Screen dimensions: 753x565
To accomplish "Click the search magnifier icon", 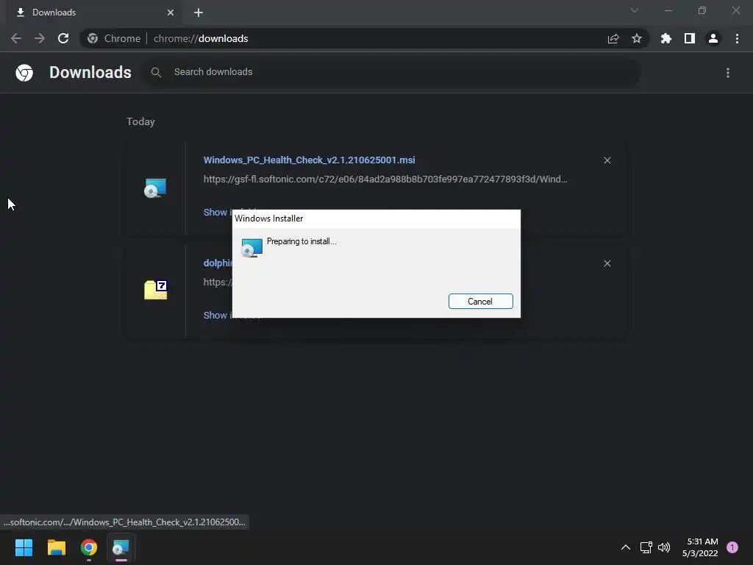I will (156, 72).
